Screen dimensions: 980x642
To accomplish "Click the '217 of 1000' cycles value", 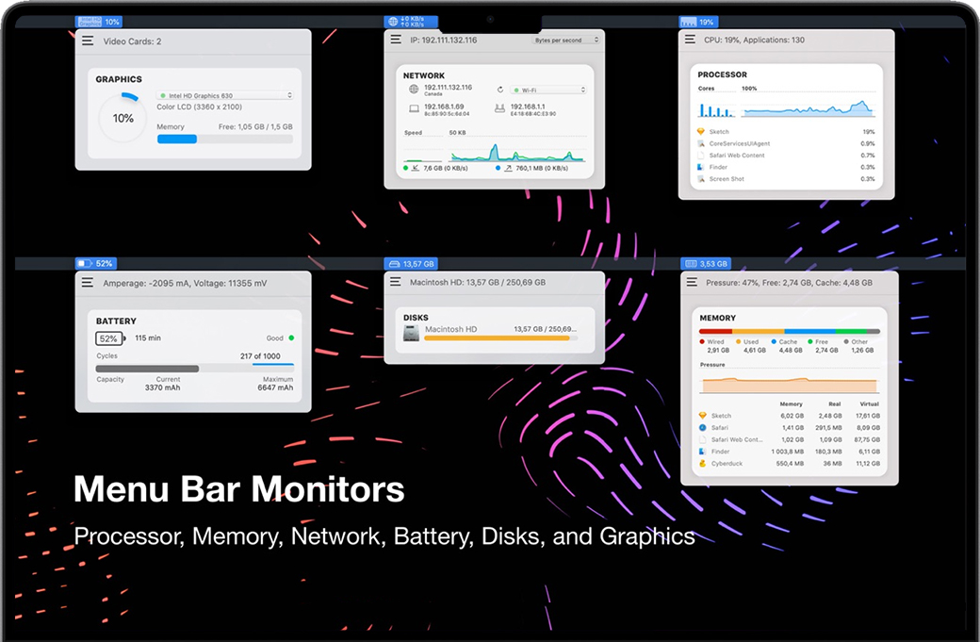I will [x=260, y=355].
